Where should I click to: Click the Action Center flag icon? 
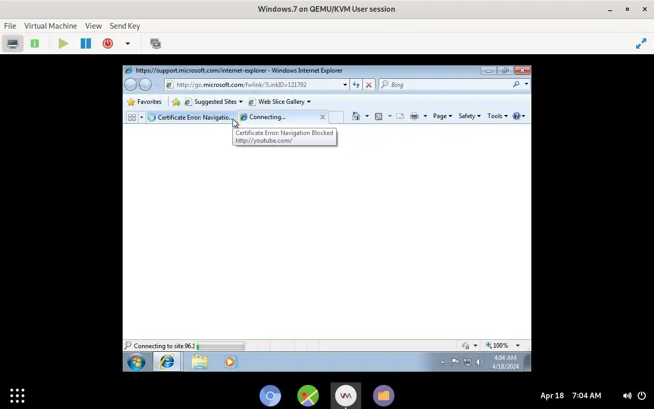pos(455,362)
